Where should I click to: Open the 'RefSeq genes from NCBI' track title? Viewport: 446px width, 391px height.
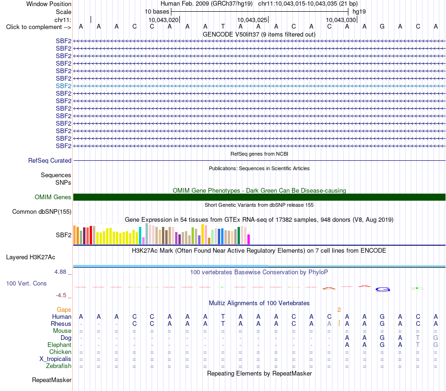(259, 154)
